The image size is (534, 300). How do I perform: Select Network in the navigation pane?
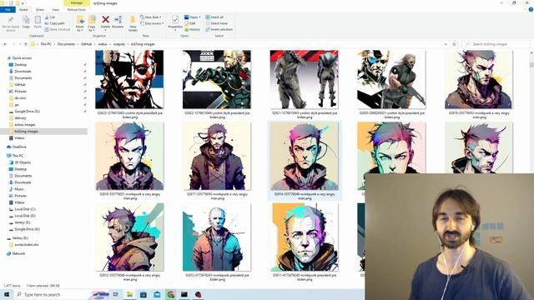pyautogui.click(x=18, y=253)
